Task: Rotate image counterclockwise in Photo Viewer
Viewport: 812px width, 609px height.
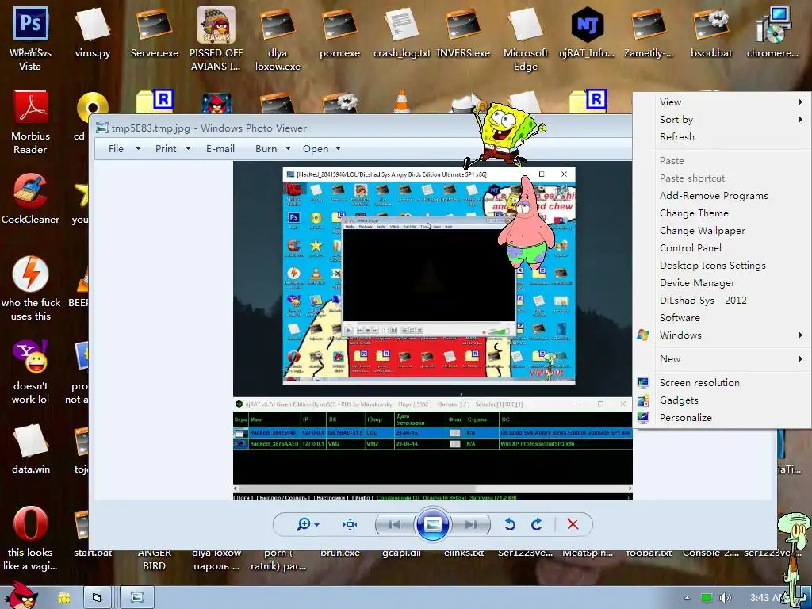Action: 510,525
